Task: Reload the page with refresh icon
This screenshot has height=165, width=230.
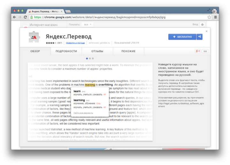Action: pyautogui.click(x=25, y=17)
